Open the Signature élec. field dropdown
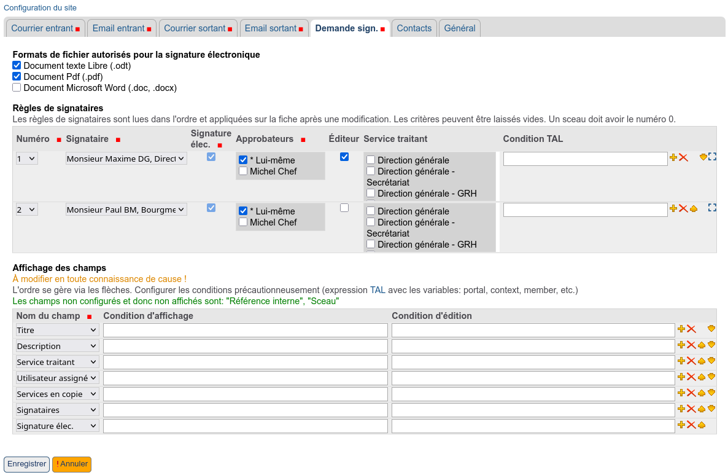This screenshot has height=475, width=728. (58, 426)
